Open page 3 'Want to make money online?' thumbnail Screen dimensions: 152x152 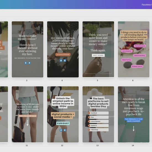point(28,49)
